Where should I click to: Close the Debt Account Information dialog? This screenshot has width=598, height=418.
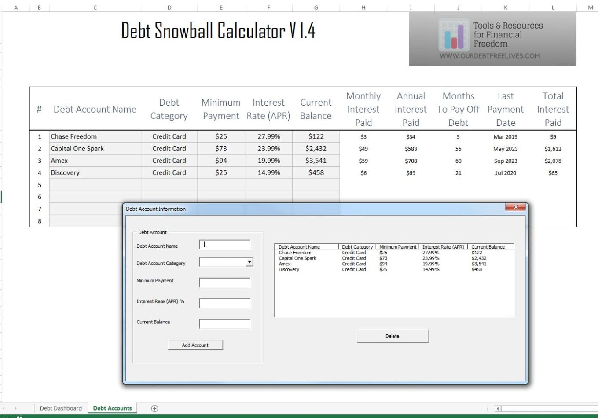[x=516, y=207]
